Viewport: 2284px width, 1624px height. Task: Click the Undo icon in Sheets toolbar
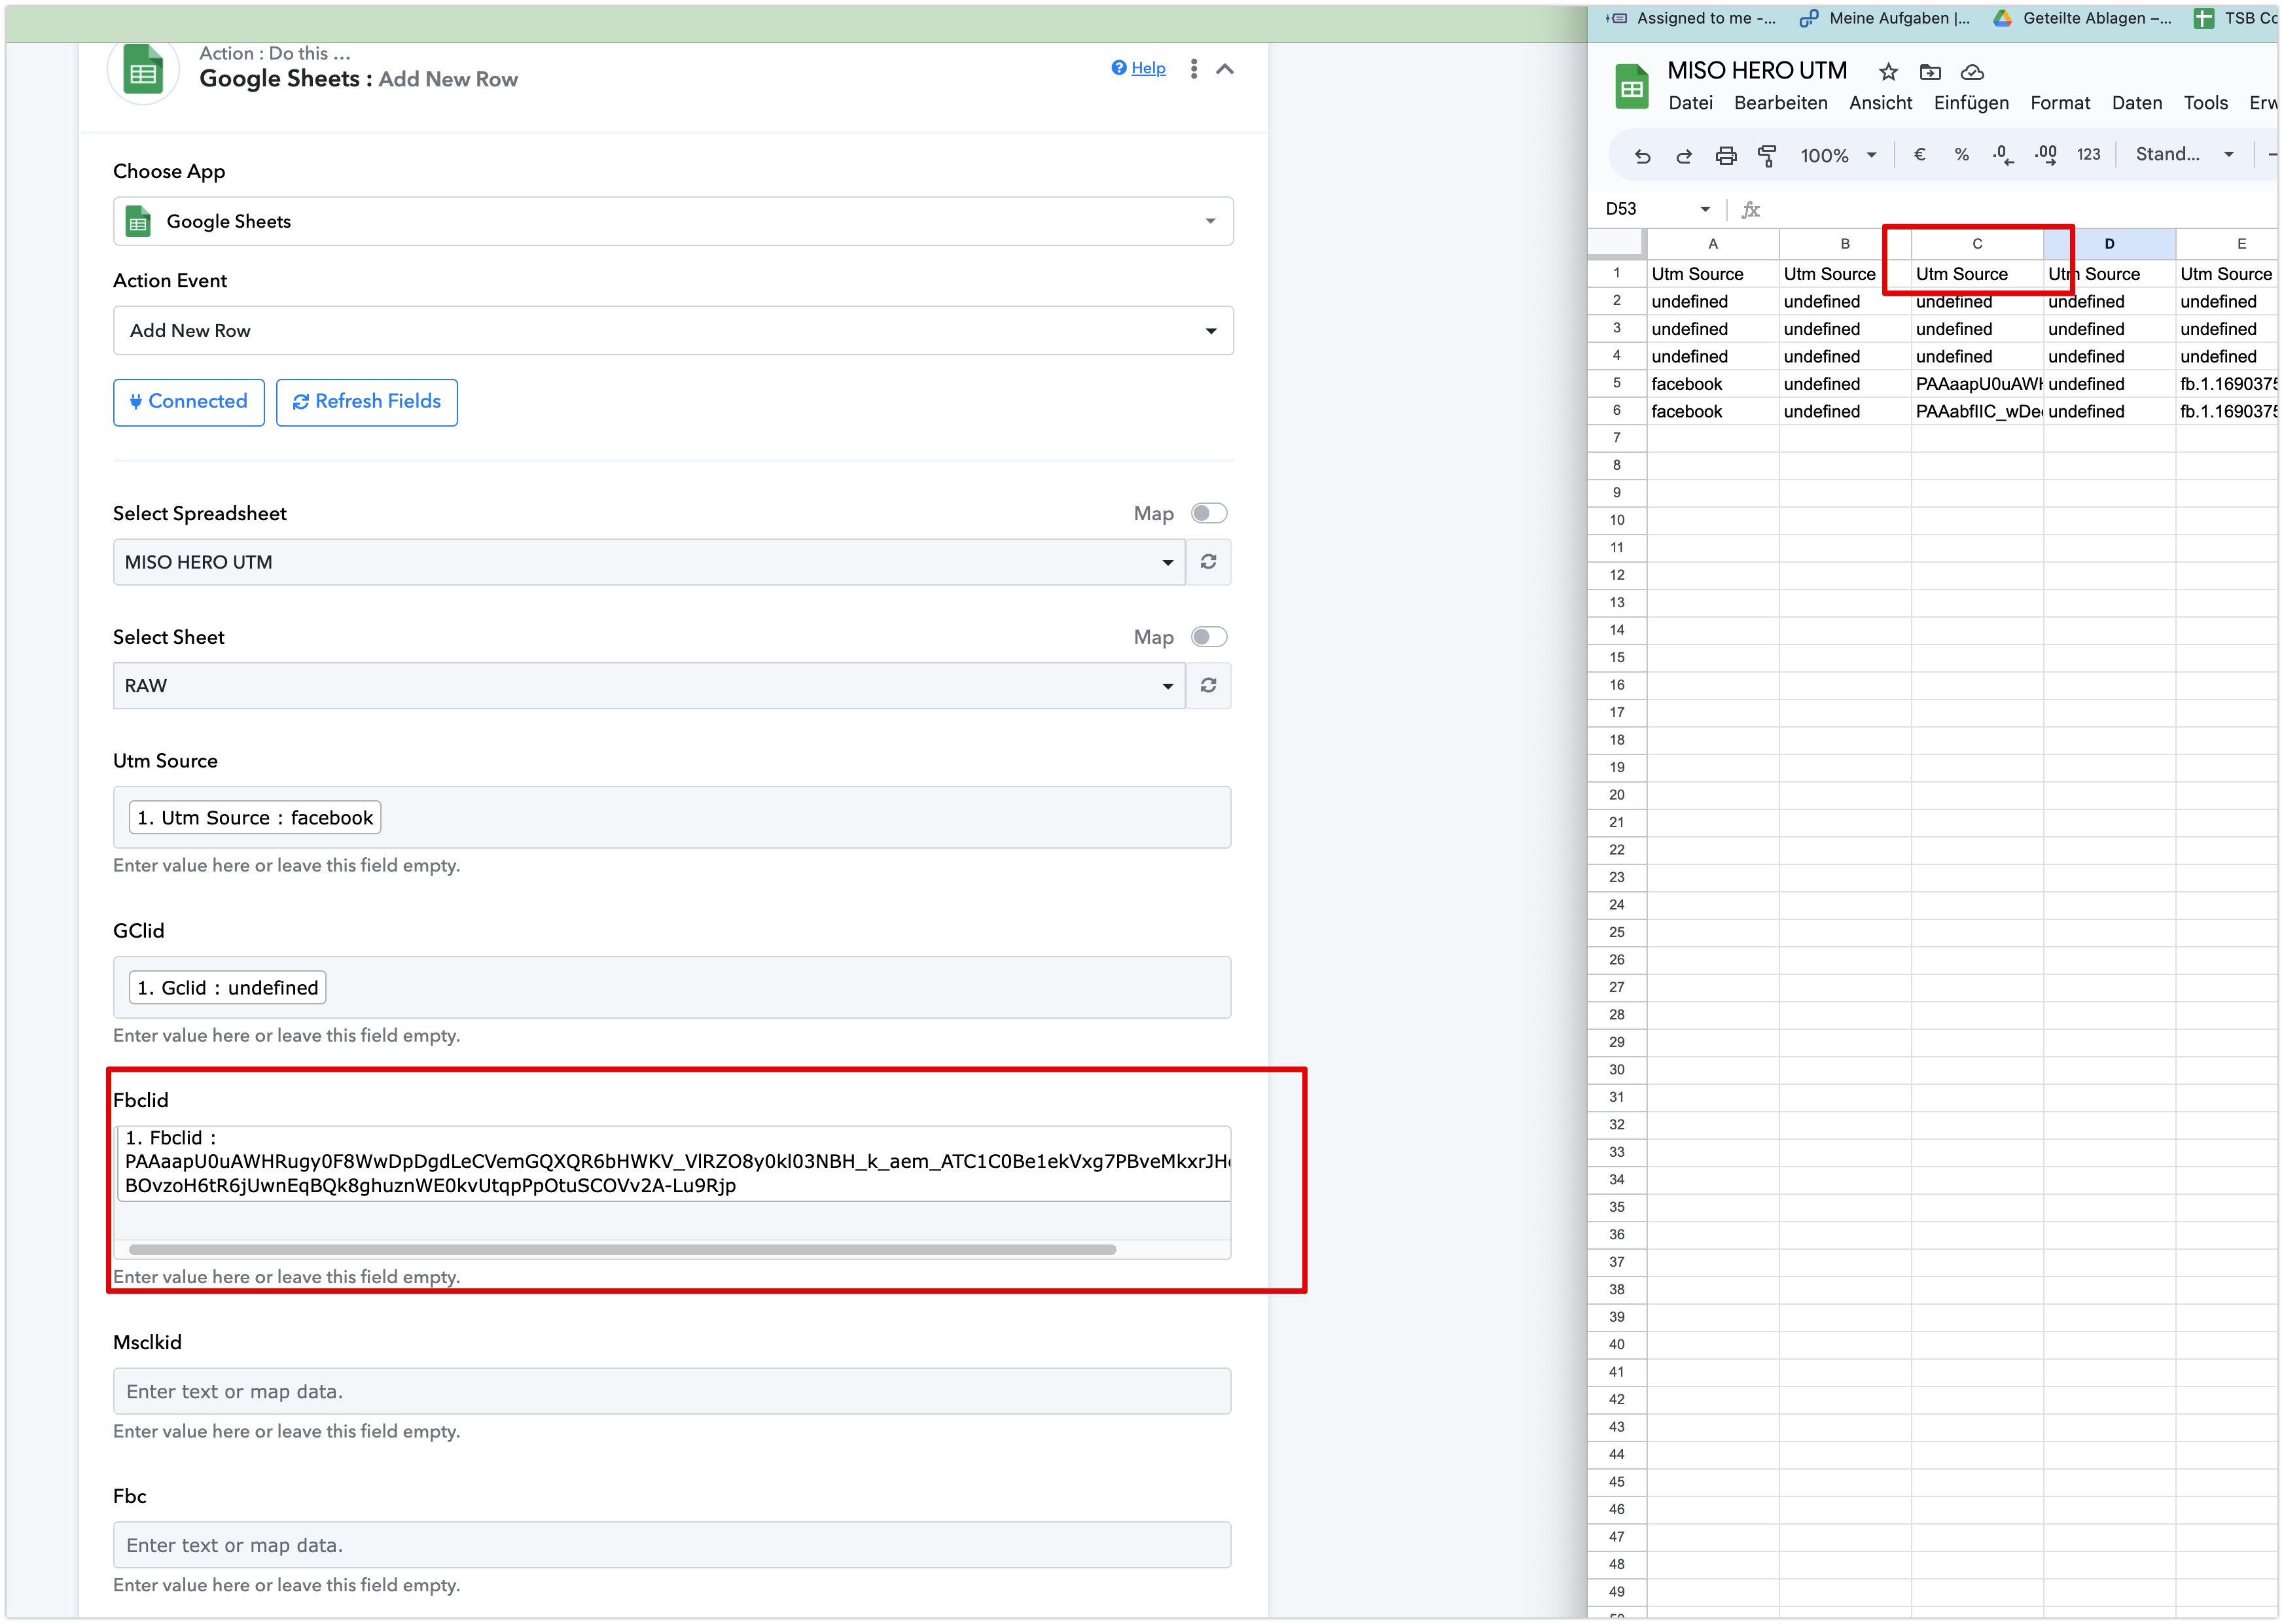(x=1642, y=155)
